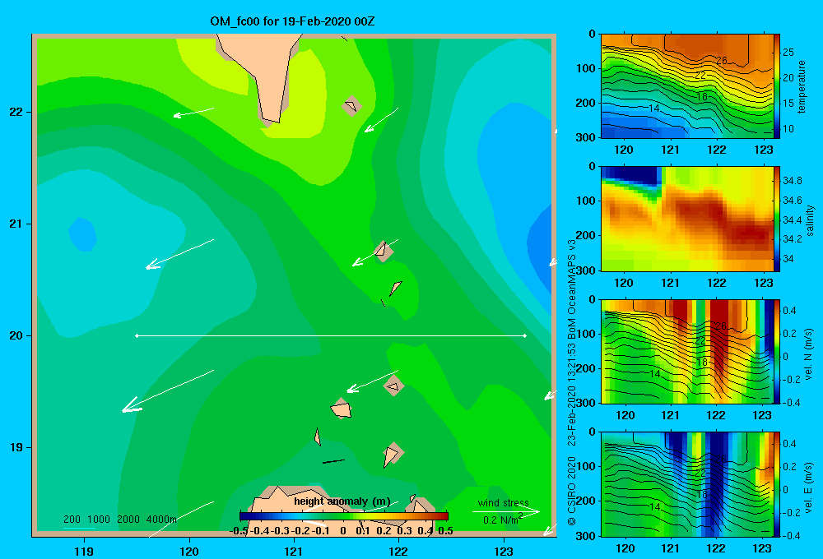Click the vel. E colorbar
The width and height of the screenshot is (823, 559).
coord(777,484)
